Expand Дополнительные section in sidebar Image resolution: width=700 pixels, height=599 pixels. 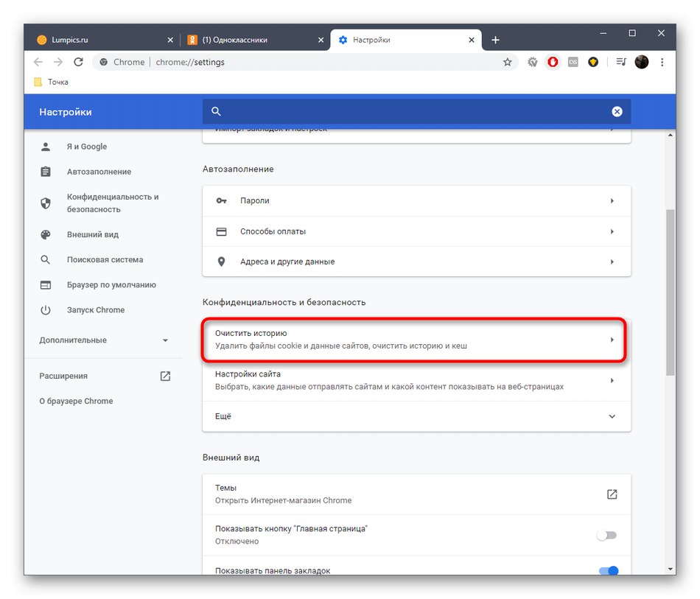click(104, 340)
